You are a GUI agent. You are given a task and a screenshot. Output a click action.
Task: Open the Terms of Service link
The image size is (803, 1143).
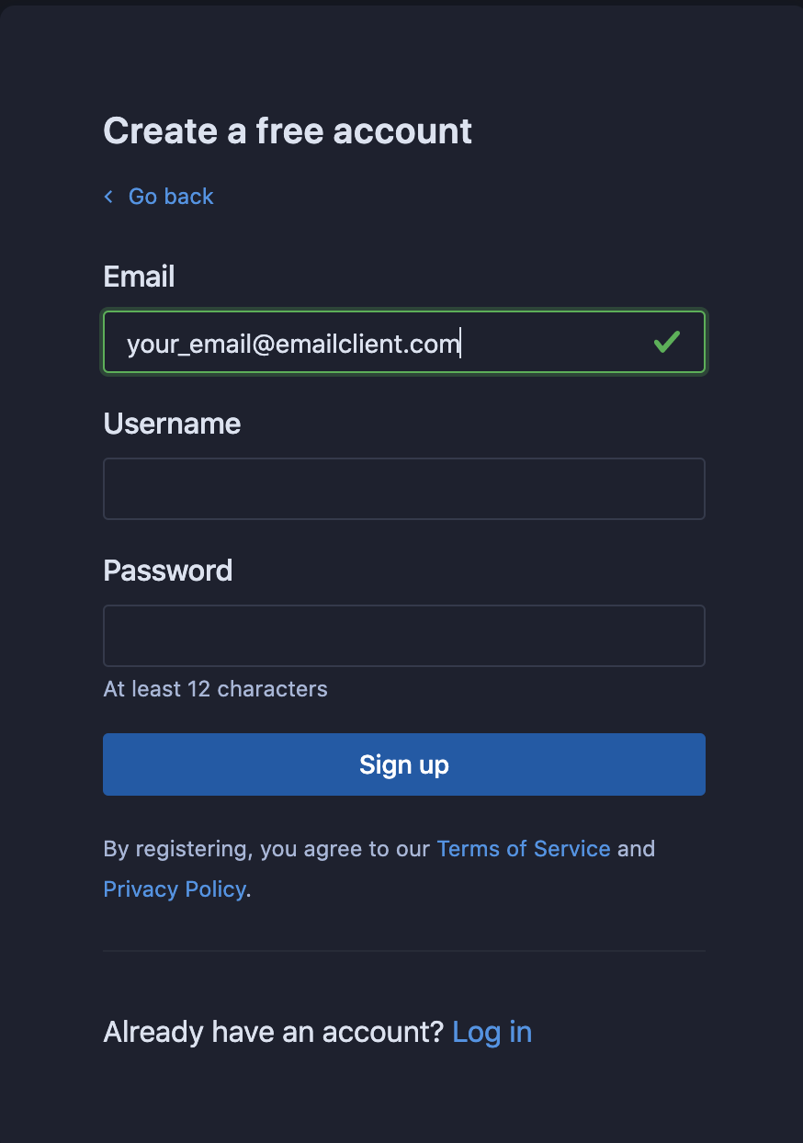(523, 848)
